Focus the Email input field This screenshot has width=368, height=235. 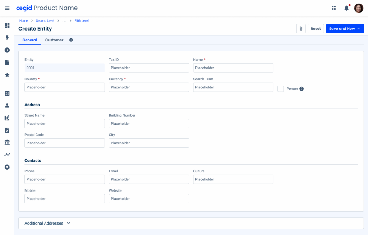pyautogui.click(x=149, y=179)
